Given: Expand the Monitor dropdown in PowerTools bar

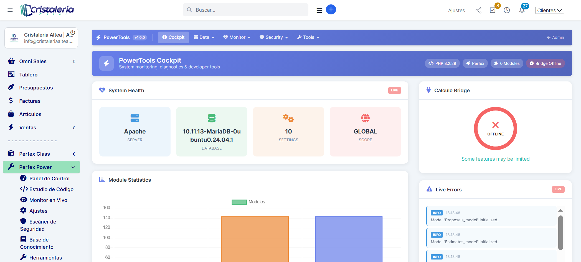Looking at the screenshot, I should 237,37.
